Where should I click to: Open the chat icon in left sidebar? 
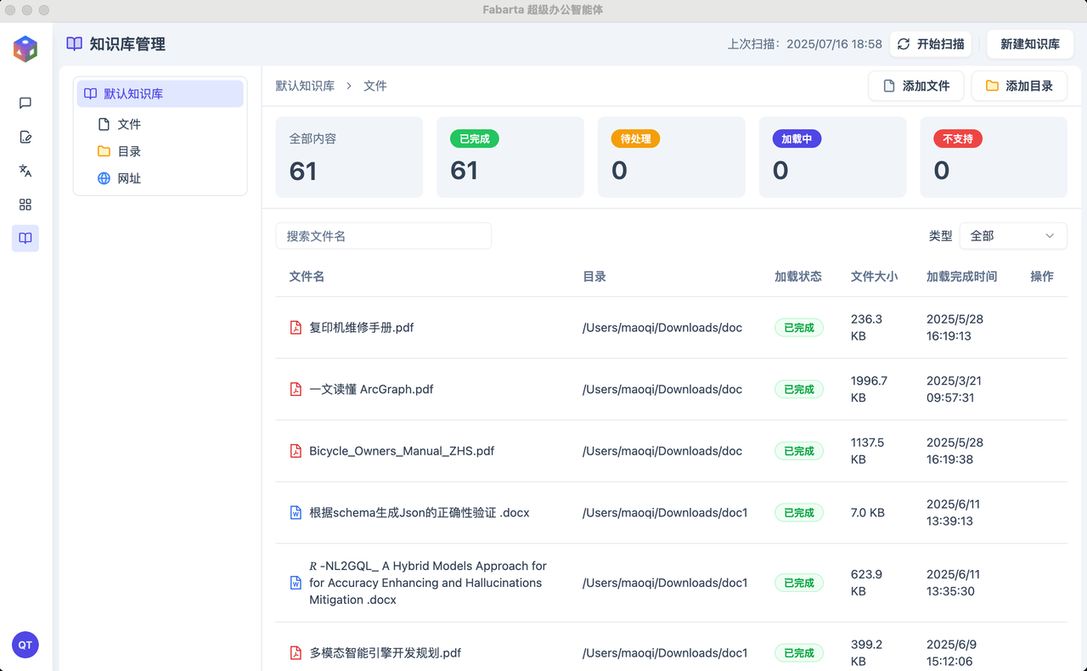(25, 103)
